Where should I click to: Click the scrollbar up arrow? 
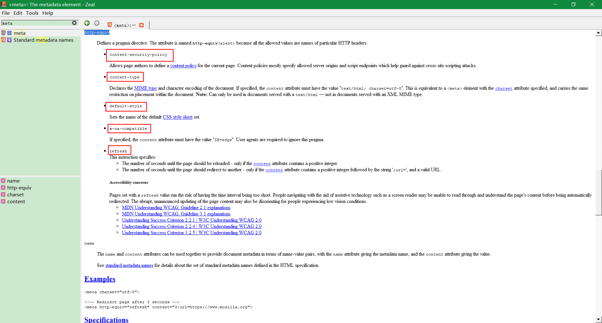(599, 33)
